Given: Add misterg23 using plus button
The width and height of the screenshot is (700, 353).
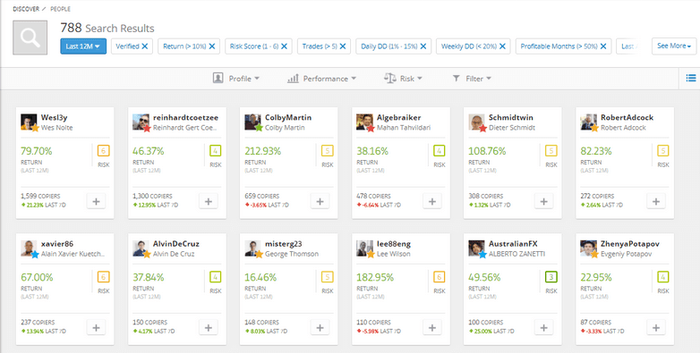Looking at the screenshot, I should click(320, 328).
